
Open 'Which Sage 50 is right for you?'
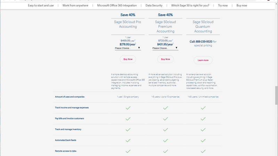click(x=190, y=6)
